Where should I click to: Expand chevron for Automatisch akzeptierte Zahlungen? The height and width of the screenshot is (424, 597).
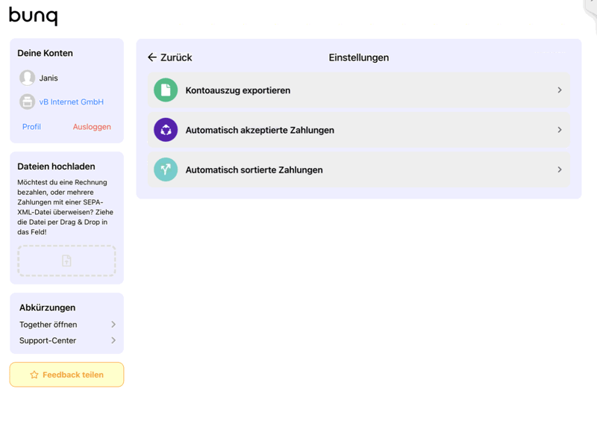(x=560, y=130)
